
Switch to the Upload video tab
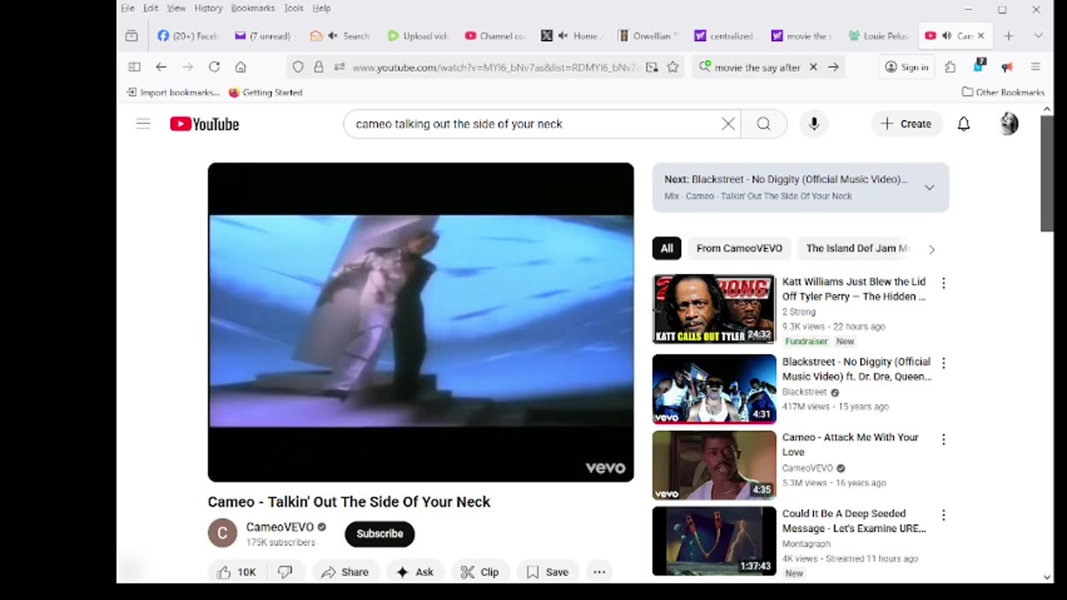418,36
